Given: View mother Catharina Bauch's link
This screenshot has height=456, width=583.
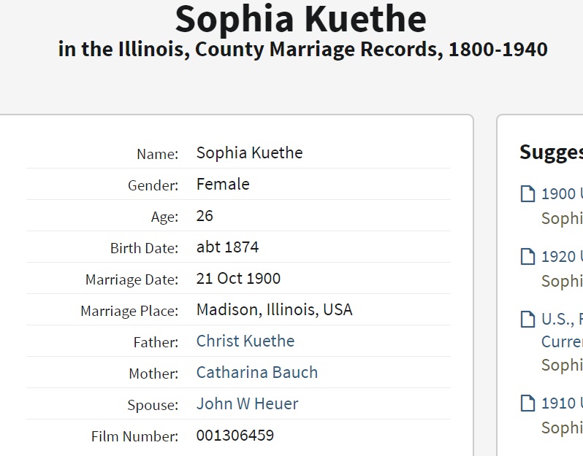Looking at the screenshot, I should (x=257, y=372).
